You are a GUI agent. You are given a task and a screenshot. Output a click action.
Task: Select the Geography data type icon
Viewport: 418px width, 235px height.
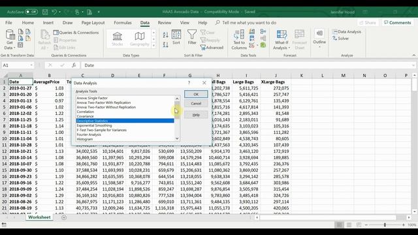[x=139, y=39]
